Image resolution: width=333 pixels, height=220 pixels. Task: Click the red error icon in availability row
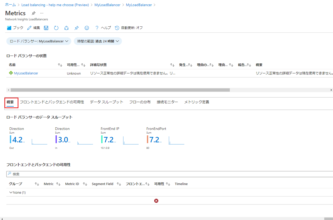click(156, 201)
